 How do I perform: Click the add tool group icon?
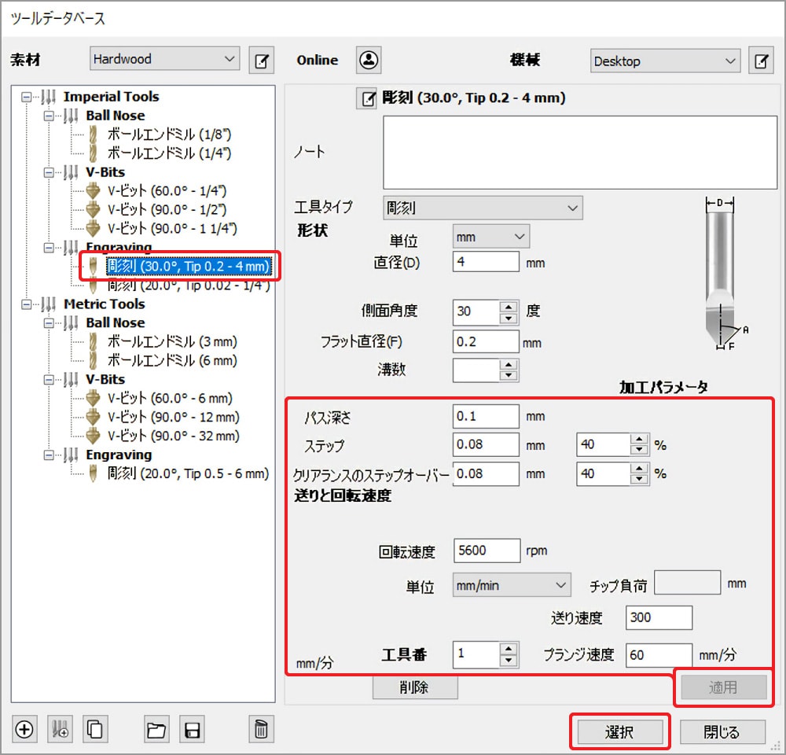tap(60, 729)
